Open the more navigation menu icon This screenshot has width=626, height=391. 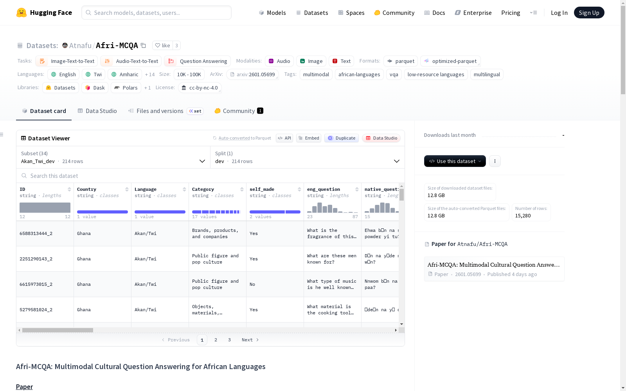coord(533,13)
